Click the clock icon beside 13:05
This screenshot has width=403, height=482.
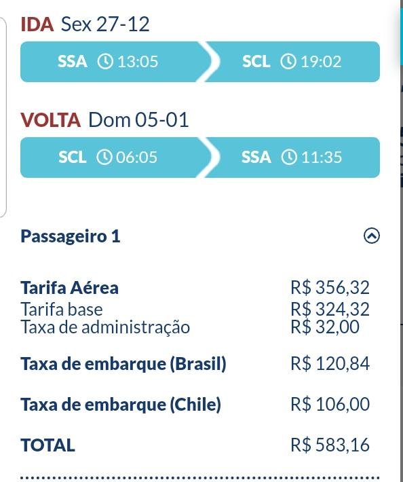(105, 61)
